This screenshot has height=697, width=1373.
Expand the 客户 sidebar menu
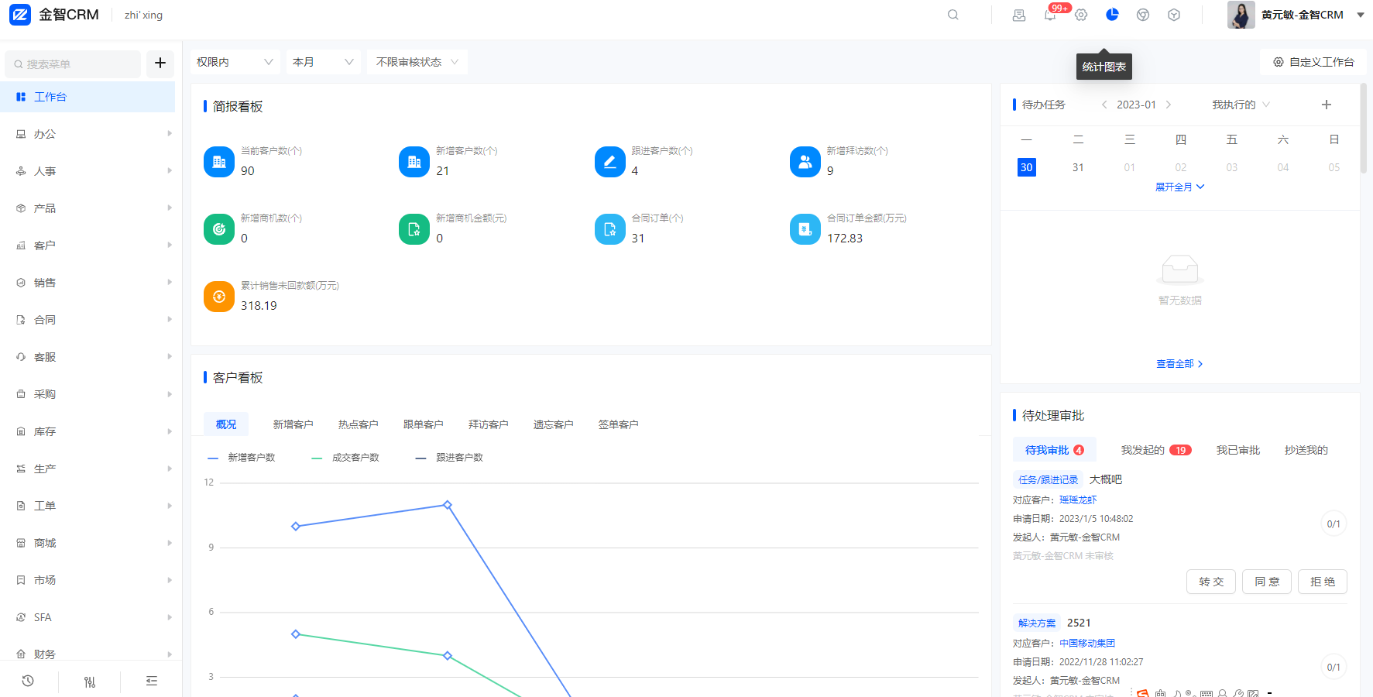(88, 245)
